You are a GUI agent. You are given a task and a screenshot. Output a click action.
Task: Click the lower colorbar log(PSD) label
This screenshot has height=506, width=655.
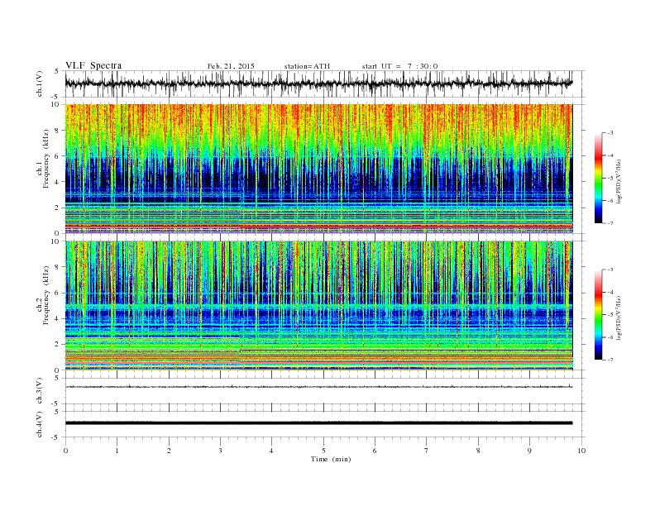tap(619, 317)
